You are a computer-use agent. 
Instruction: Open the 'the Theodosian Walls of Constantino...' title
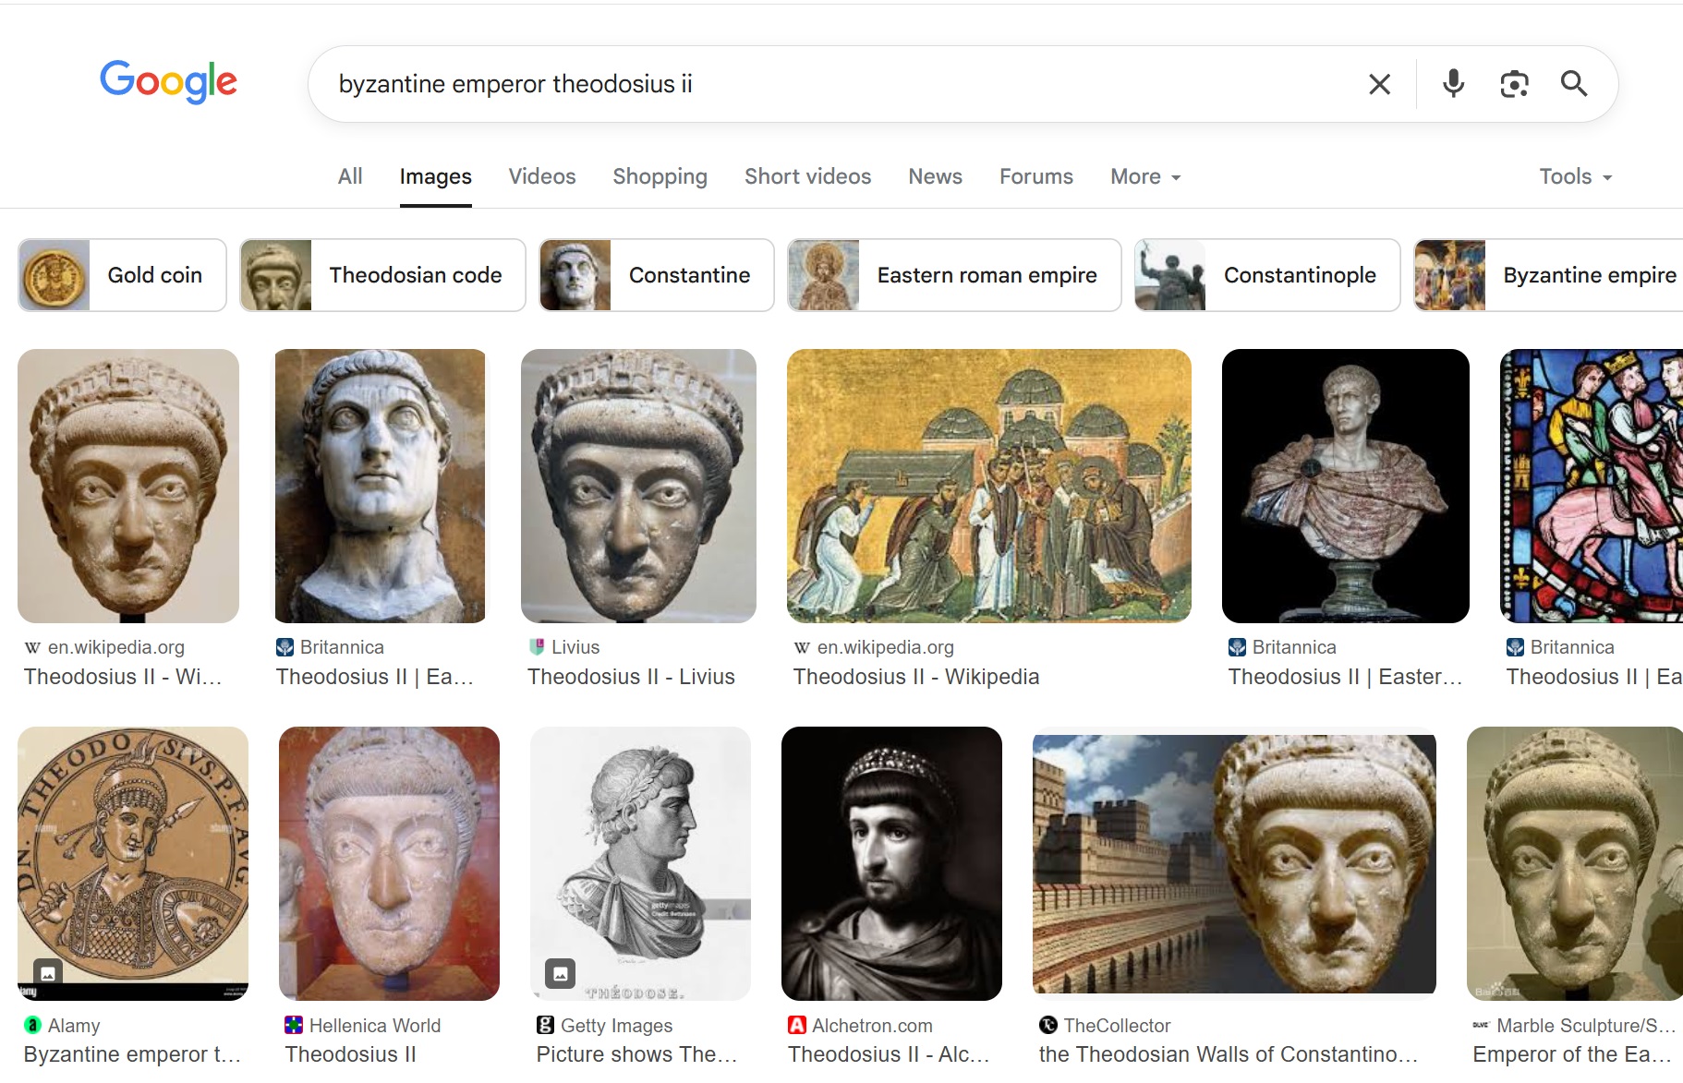(x=1229, y=1054)
